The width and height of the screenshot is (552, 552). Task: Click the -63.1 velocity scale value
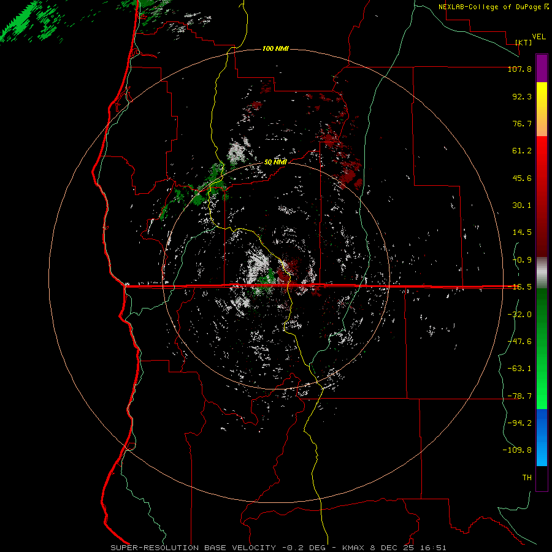[519, 369]
